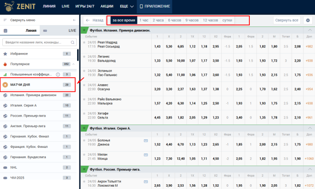Go back with the Назад button
The width and height of the screenshot is (315, 189).
point(94,20)
